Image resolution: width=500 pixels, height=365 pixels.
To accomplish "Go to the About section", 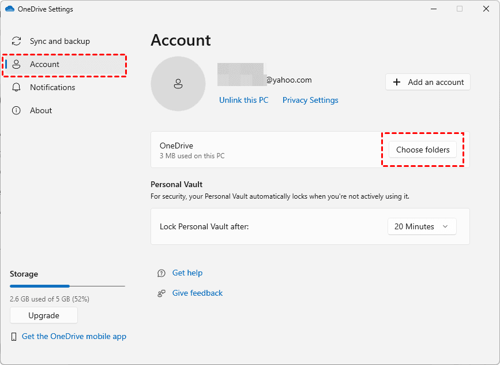I will 41,111.
